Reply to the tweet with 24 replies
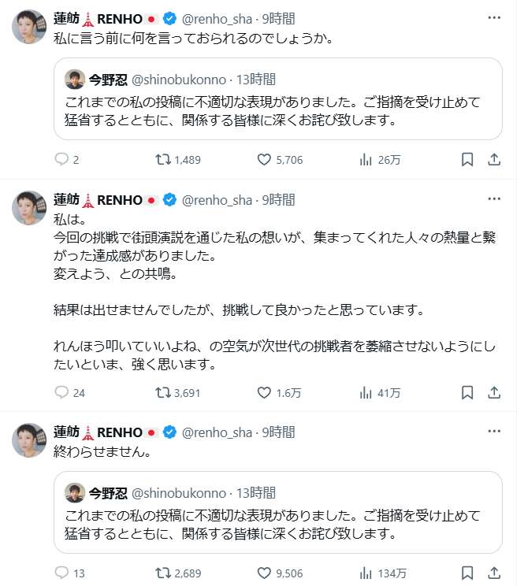The image size is (524, 586). [x=62, y=392]
